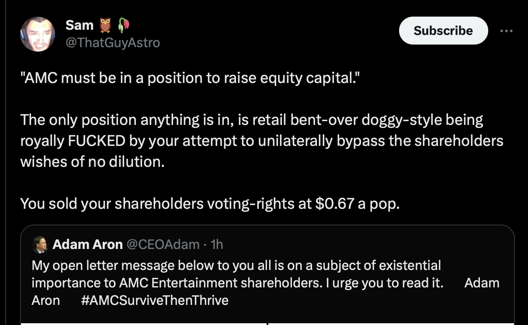
Task: Click the owl emoji beside Sam's name
Action: (104, 25)
